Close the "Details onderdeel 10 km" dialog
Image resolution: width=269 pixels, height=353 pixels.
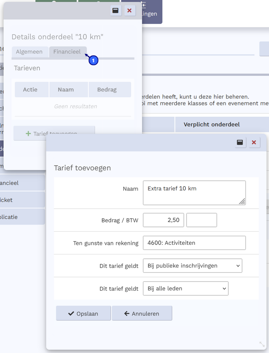[x=129, y=11]
